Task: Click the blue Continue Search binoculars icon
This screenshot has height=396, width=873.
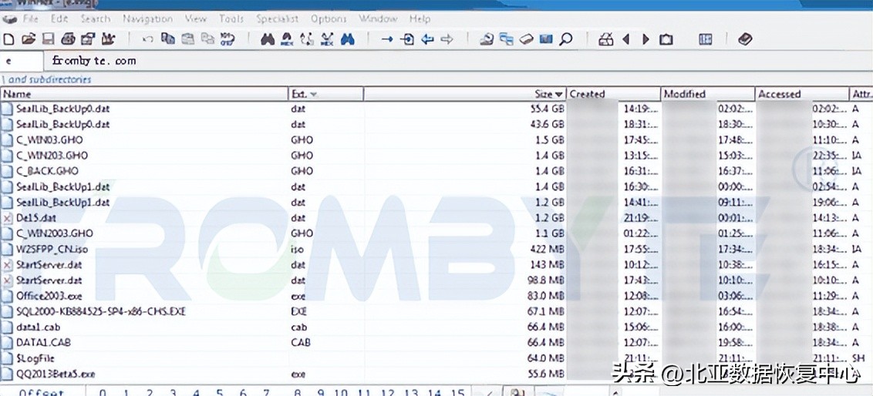Action: tap(348, 39)
